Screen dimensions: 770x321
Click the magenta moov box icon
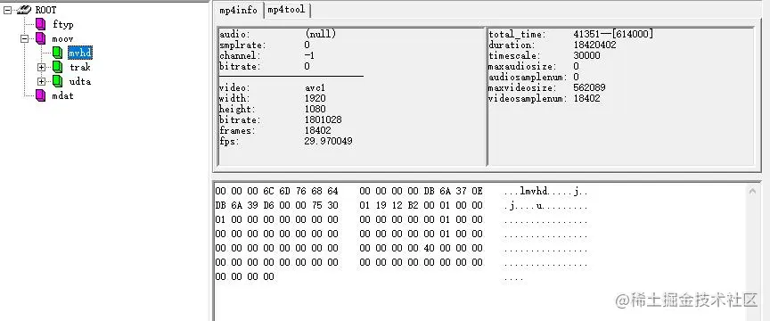coord(41,38)
